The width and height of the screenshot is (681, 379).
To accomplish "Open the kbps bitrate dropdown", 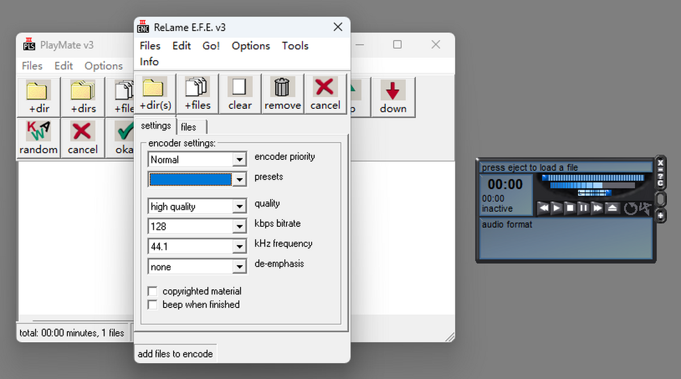I will pos(240,227).
